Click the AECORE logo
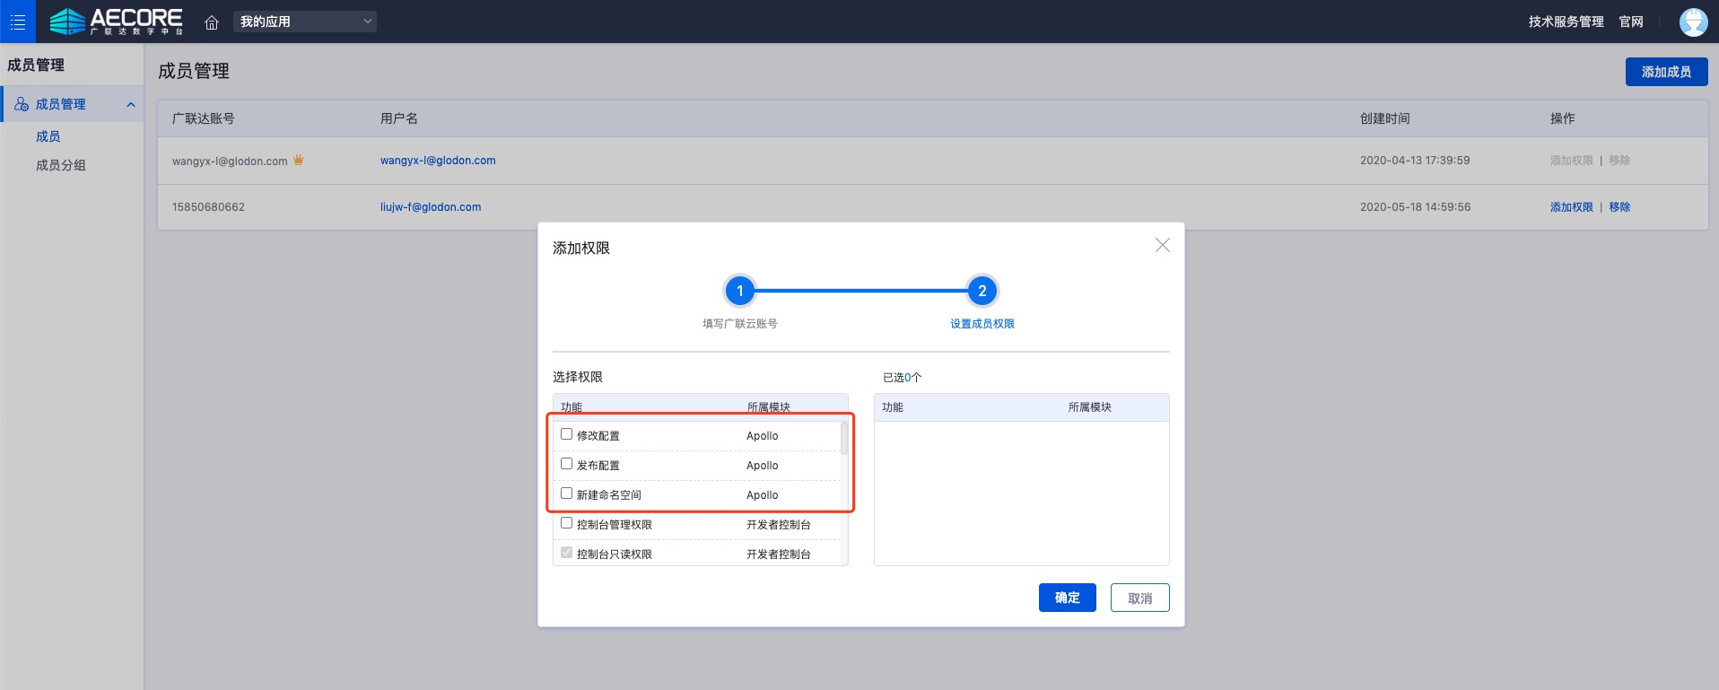This screenshot has width=1719, height=690. point(117,22)
